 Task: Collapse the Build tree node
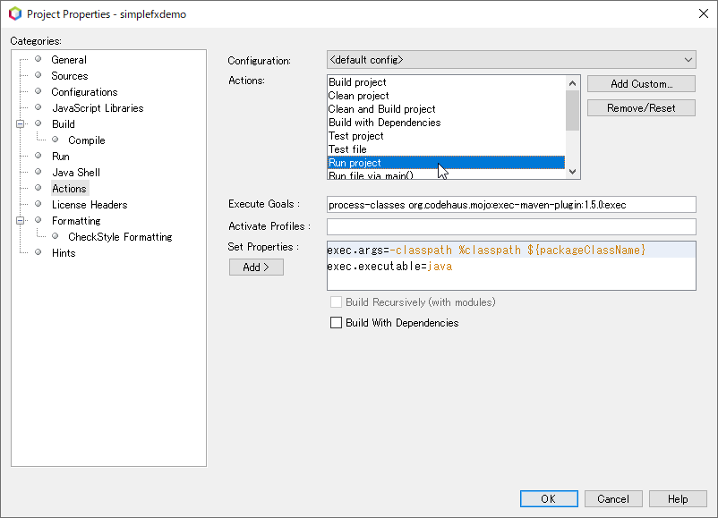click(x=21, y=124)
